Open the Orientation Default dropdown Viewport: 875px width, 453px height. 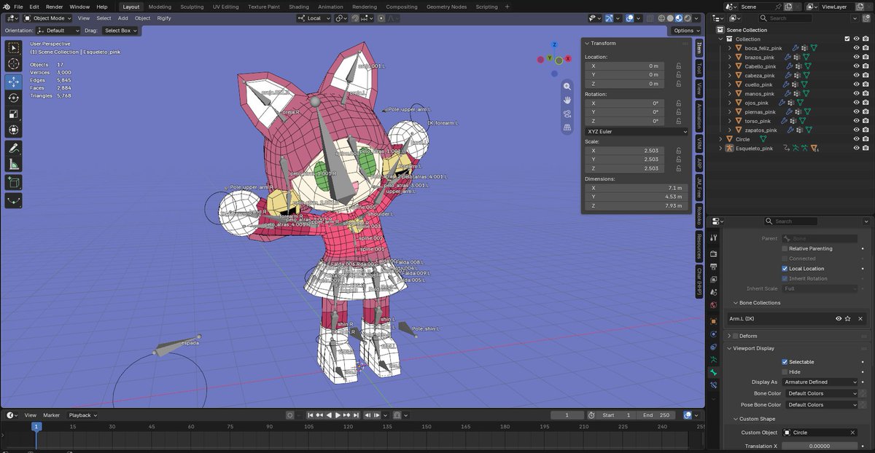click(x=58, y=31)
